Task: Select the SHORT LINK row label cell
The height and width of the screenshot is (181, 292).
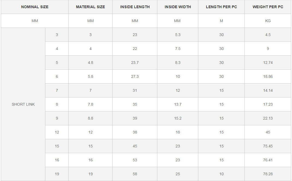Action: [x=23, y=104]
